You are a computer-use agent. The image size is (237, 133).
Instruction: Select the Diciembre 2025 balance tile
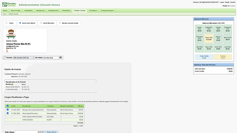(x=199, y=38)
